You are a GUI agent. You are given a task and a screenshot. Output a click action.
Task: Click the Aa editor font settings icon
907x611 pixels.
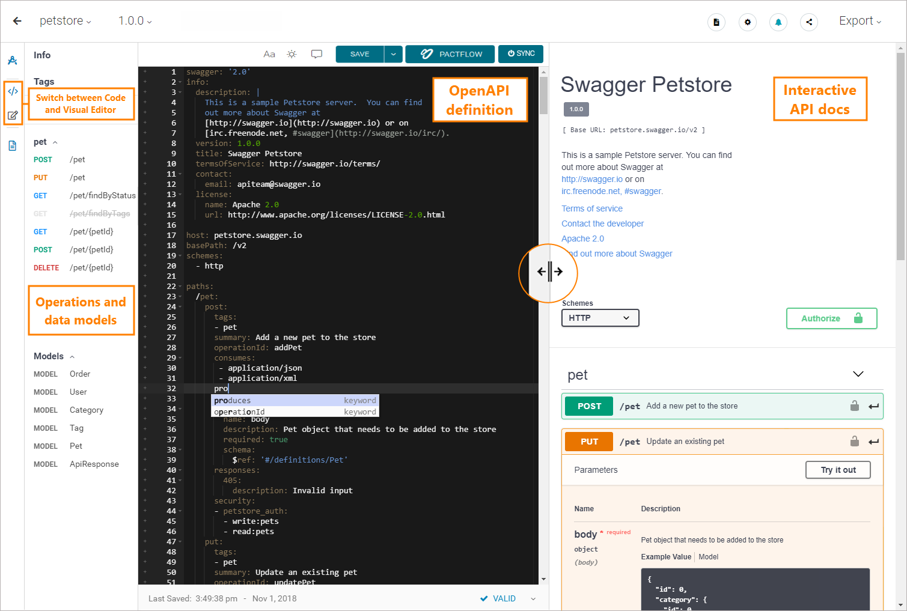269,53
